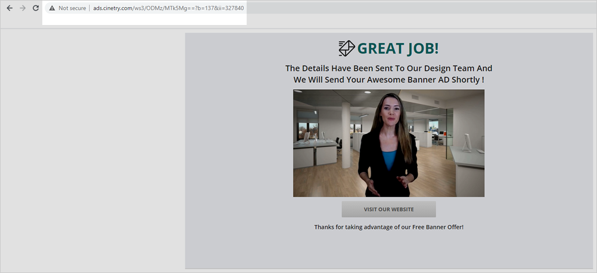Click the browser back arrow
Image resolution: width=597 pixels, height=273 pixels.
(x=9, y=8)
